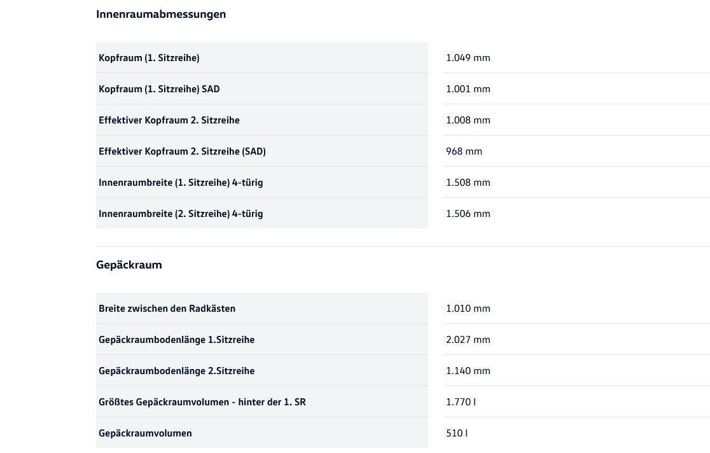
Task: Click the Gepäckraum section heading
Action: tap(129, 265)
